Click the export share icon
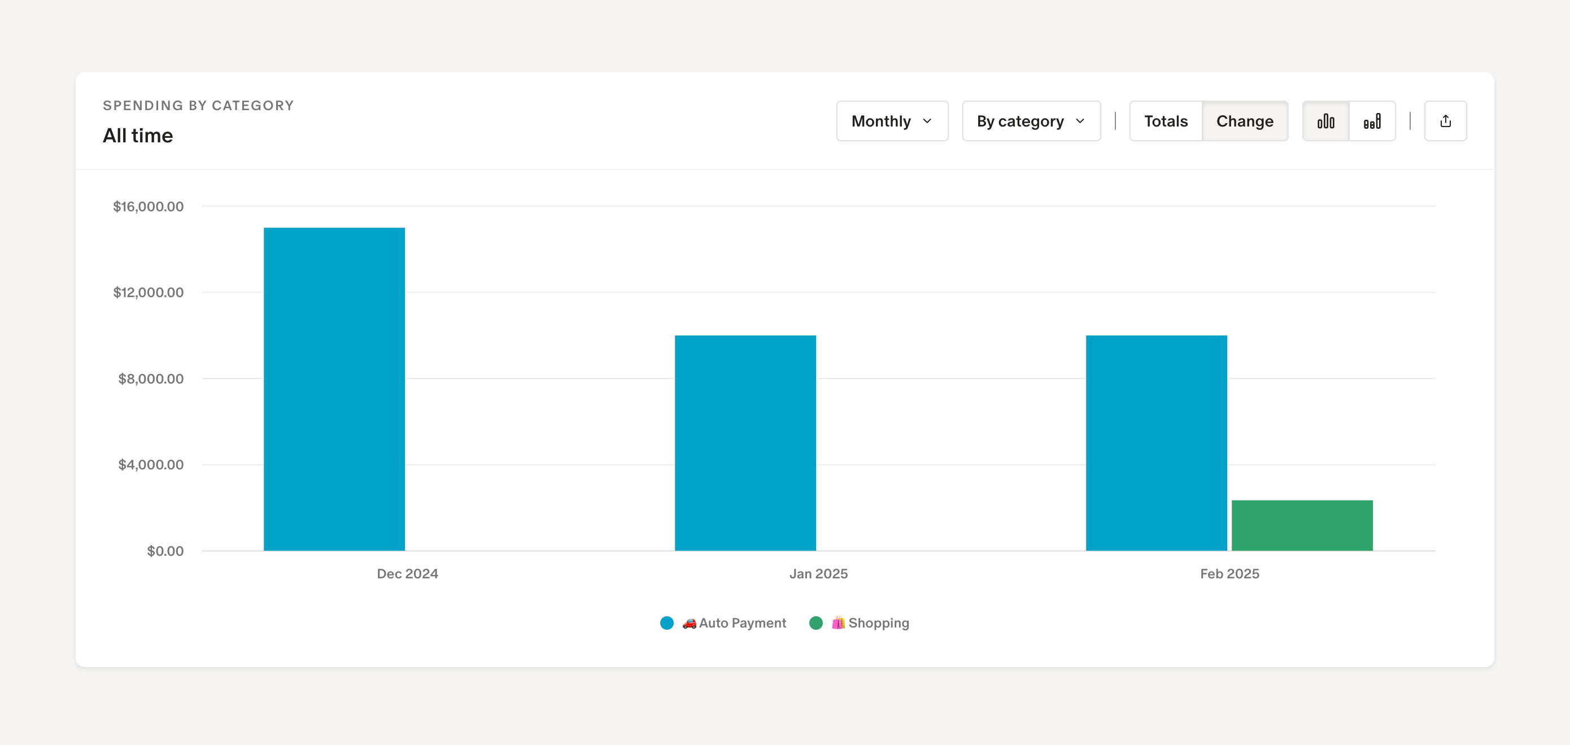Image resolution: width=1570 pixels, height=745 pixels. click(x=1445, y=121)
